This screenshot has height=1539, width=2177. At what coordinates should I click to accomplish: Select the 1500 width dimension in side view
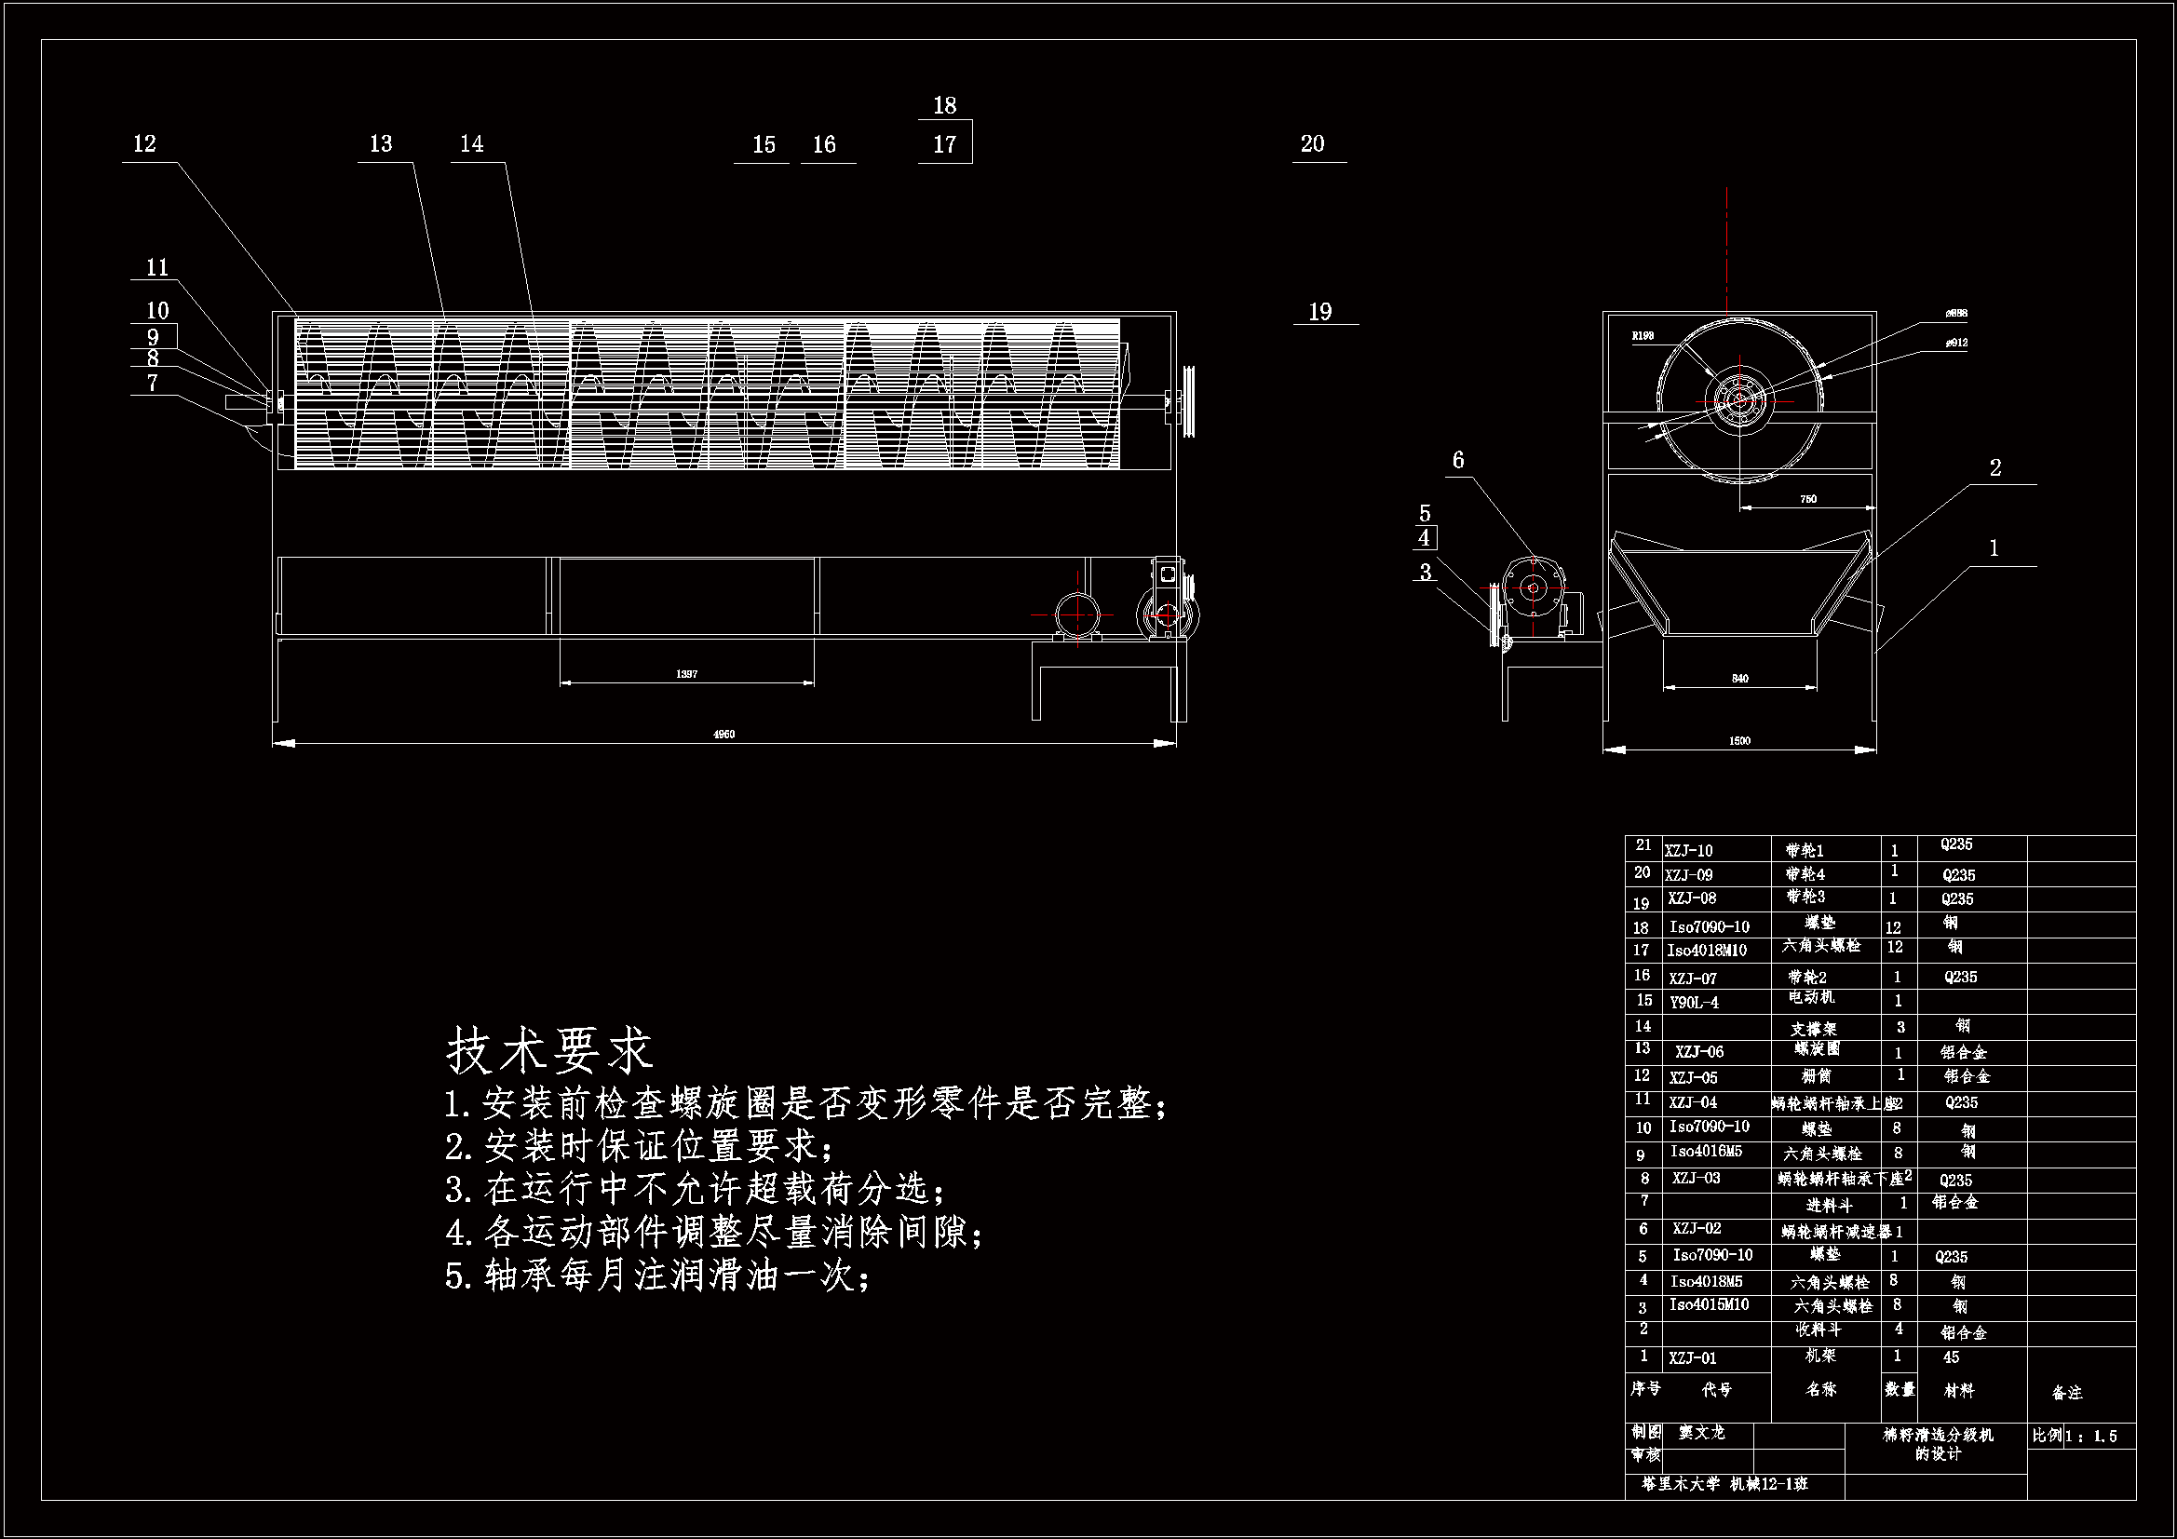[1739, 740]
